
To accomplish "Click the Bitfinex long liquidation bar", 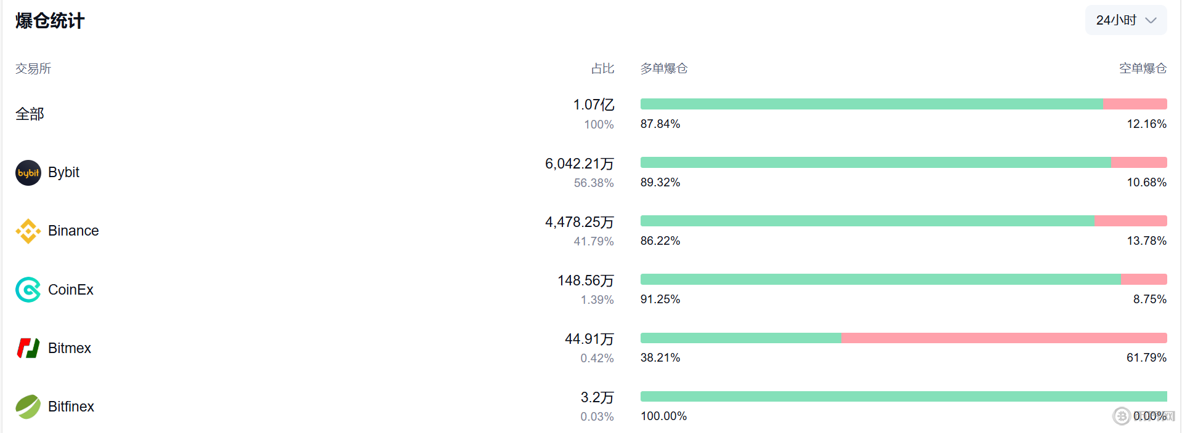I will pyautogui.click(x=904, y=396).
